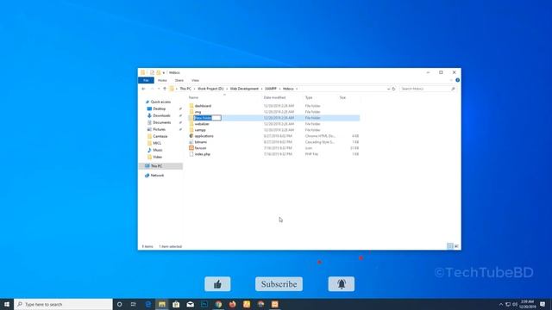Open the Share ribbon tab
Screen dimensions: 552x310
click(x=179, y=80)
